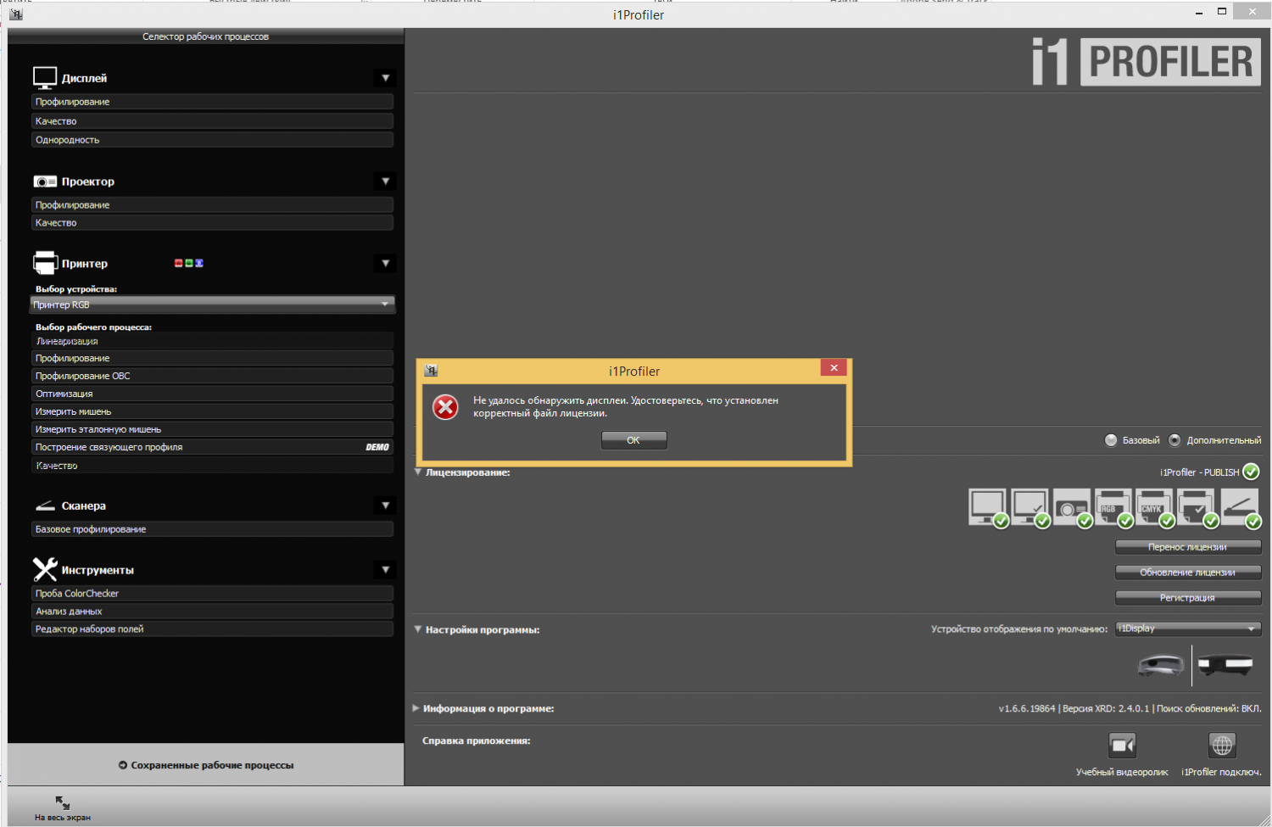Collapse the Дисплей section arrow
The width and height of the screenshot is (1272, 827).
(385, 78)
